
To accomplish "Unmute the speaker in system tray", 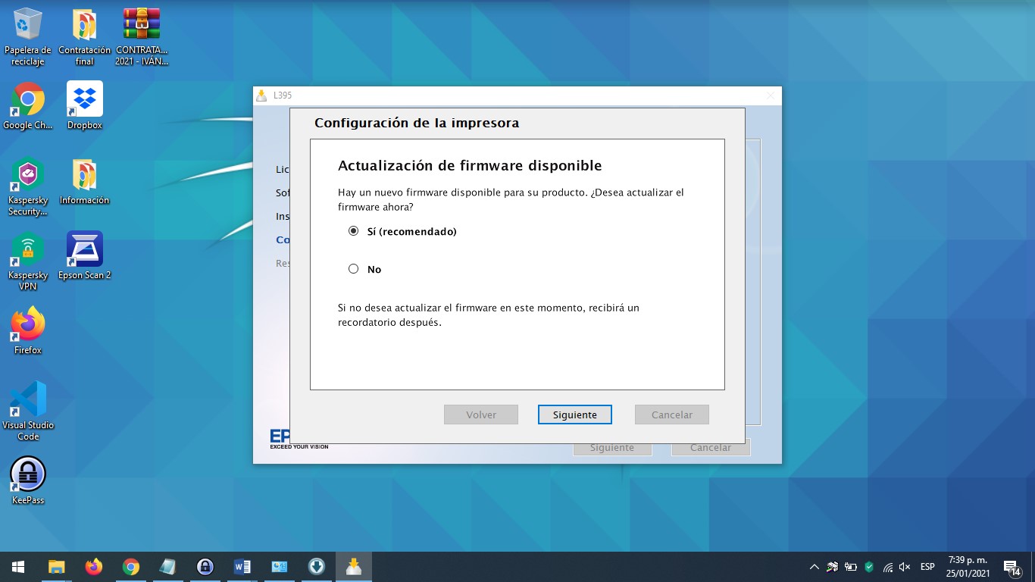I will 905,566.
